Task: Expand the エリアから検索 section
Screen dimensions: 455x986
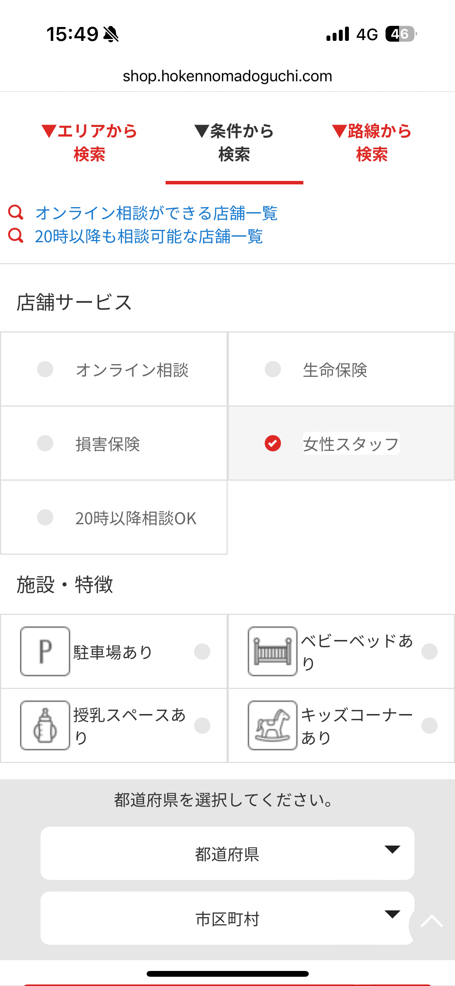Action: 90,142
